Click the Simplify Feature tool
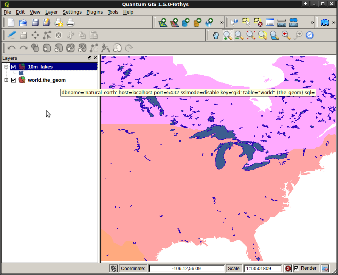This screenshot has height=275, width=338. (35, 48)
